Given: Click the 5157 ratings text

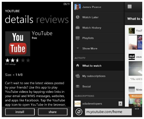Looking at the screenshot, I should pos(10,64).
